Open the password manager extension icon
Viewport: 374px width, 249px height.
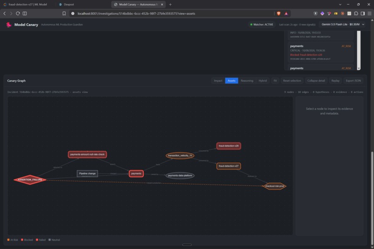point(316,13)
